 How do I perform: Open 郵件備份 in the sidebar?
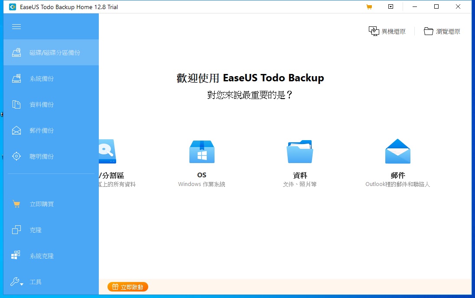click(x=42, y=131)
